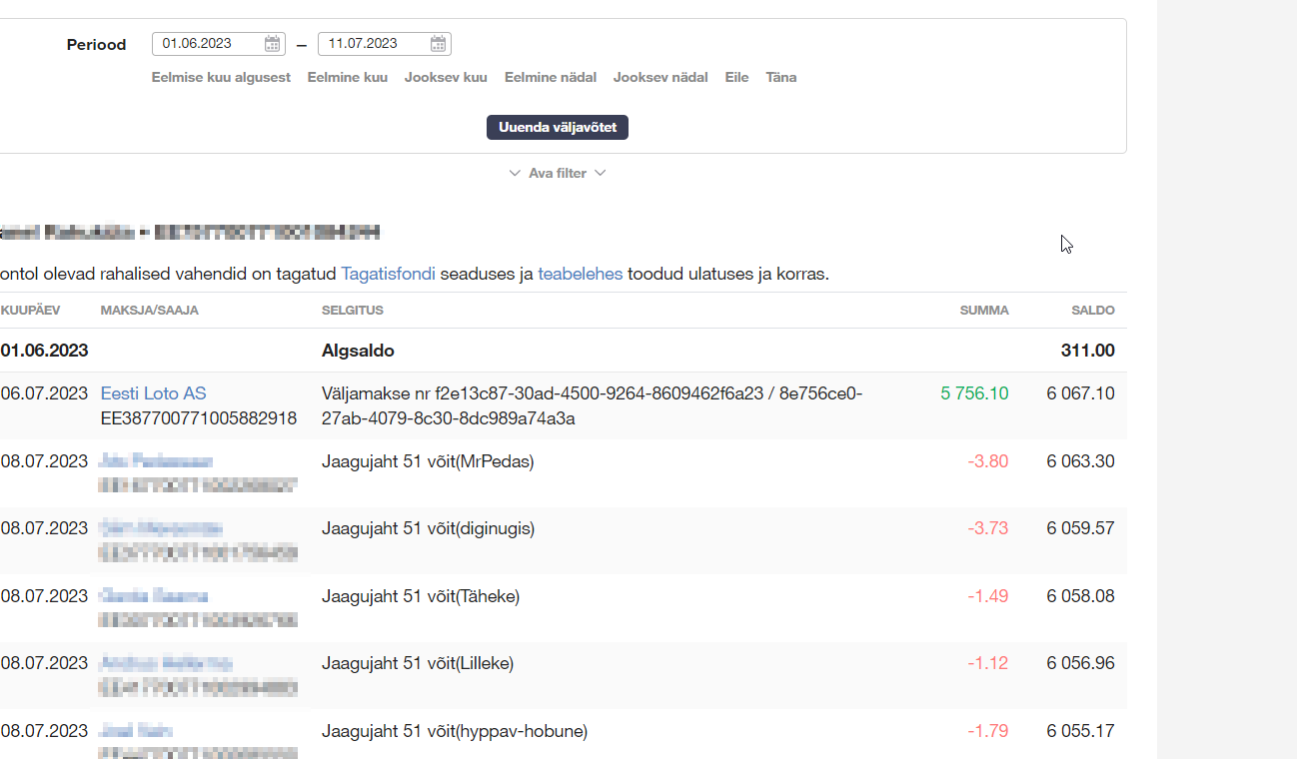Image resolution: width=1297 pixels, height=759 pixels.
Task: Set the period to 'Eile'
Action: click(x=736, y=78)
